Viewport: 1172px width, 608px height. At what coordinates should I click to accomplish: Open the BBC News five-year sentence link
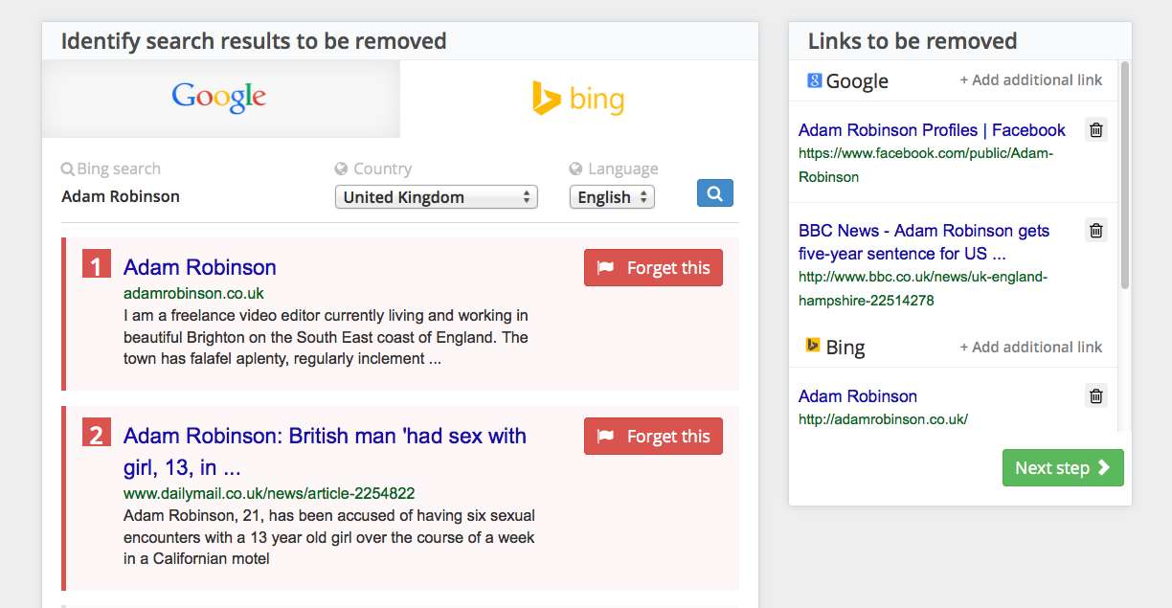pyautogui.click(x=924, y=242)
